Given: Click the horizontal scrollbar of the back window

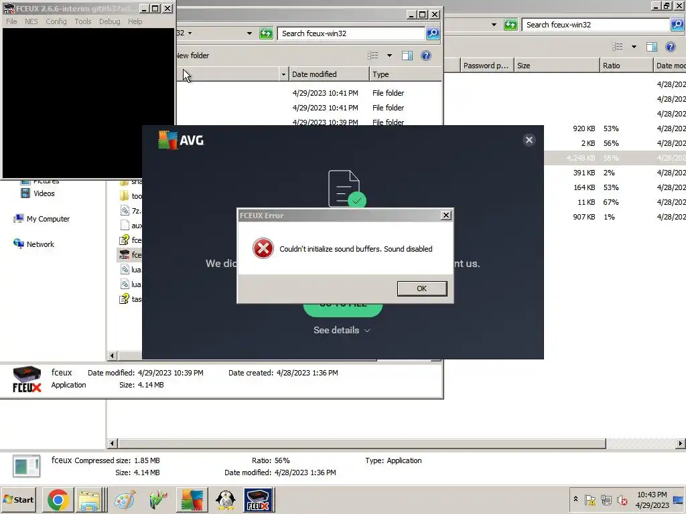Looking at the screenshot, I should tap(362, 443).
